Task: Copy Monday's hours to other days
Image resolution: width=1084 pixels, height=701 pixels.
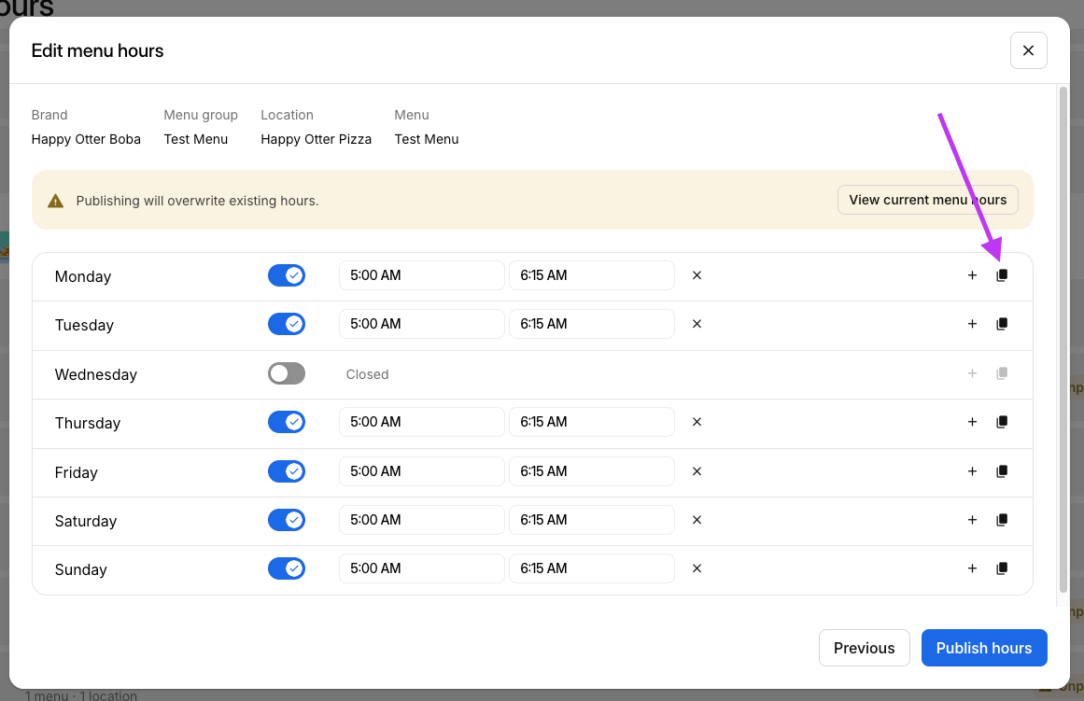Action: (x=1002, y=275)
